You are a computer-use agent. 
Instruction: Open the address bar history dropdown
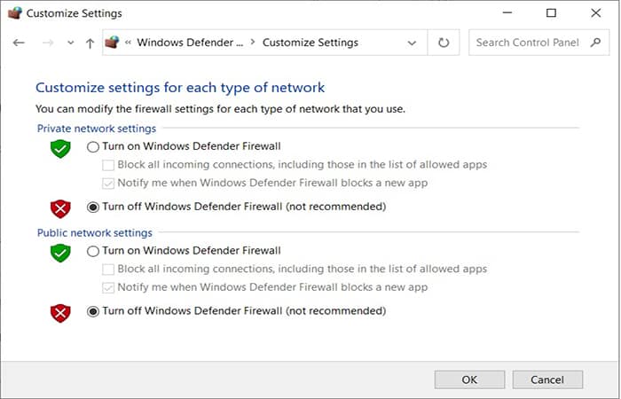click(412, 43)
